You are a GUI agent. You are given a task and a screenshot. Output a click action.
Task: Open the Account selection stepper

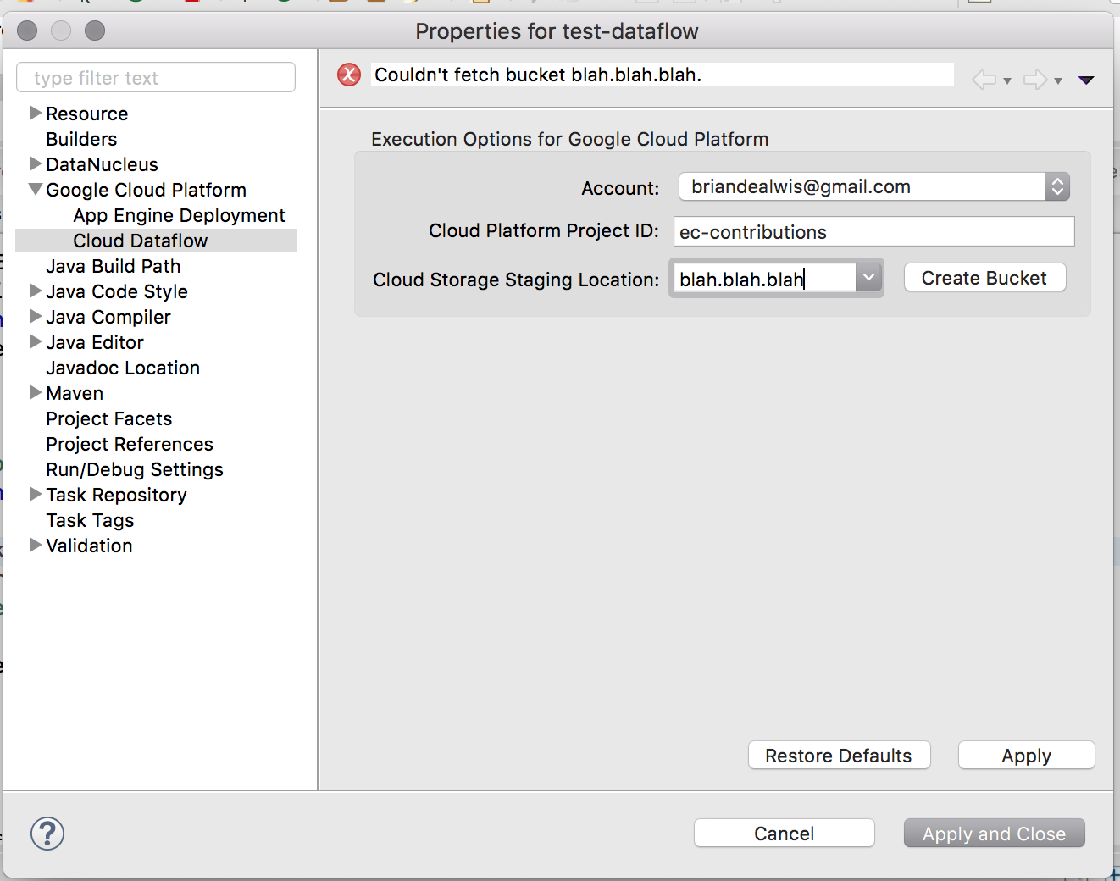pyautogui.click(x=1056, y=186)
